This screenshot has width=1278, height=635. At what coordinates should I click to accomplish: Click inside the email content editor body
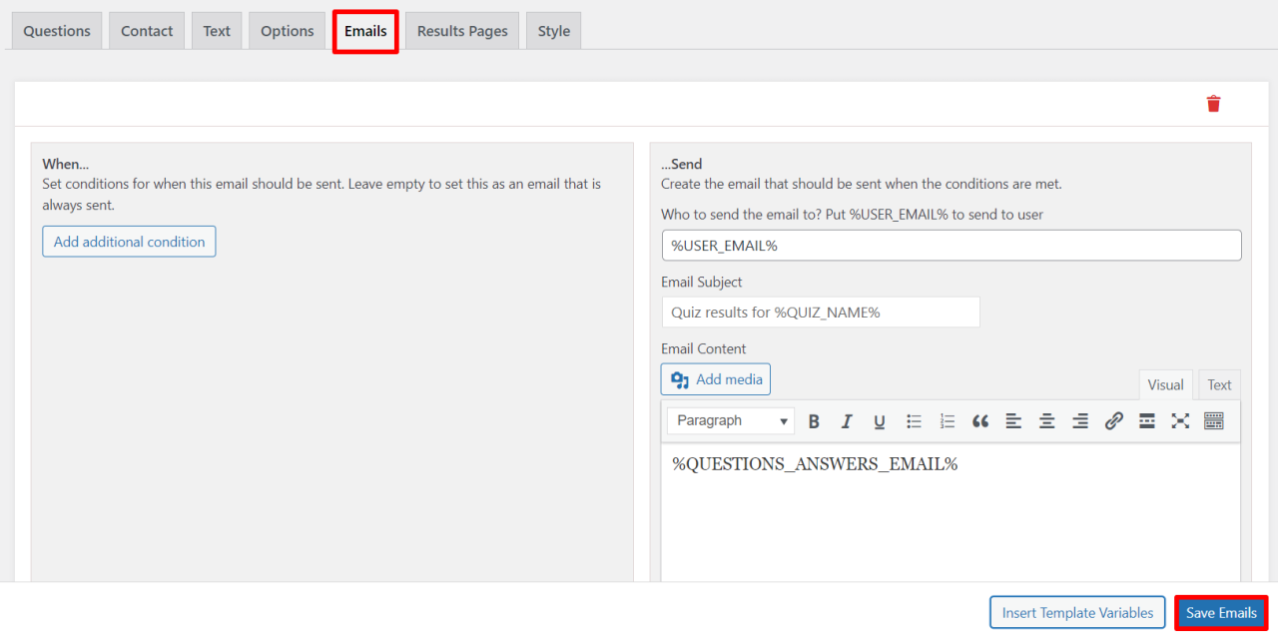point(951,512)
